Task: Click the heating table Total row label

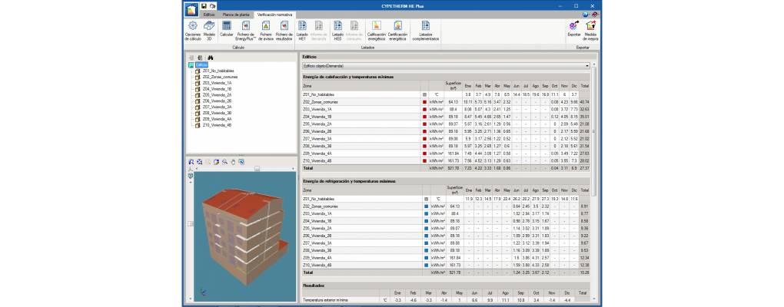Action: (307, 168)
